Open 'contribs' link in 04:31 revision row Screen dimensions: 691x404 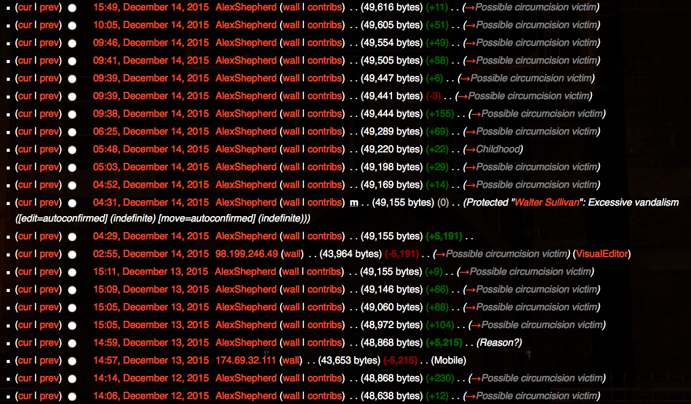tap(325, 203)
